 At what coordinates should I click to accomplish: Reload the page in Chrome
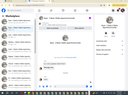[9, 5]
